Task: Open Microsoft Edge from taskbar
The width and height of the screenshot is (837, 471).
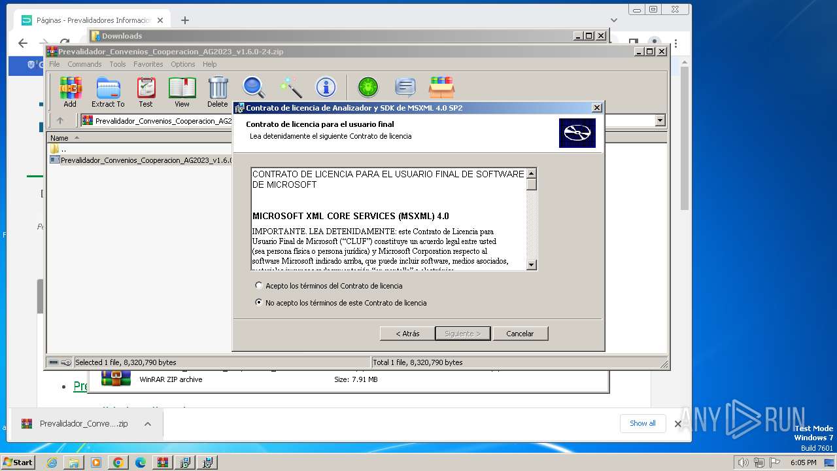Action: point(141,462)
